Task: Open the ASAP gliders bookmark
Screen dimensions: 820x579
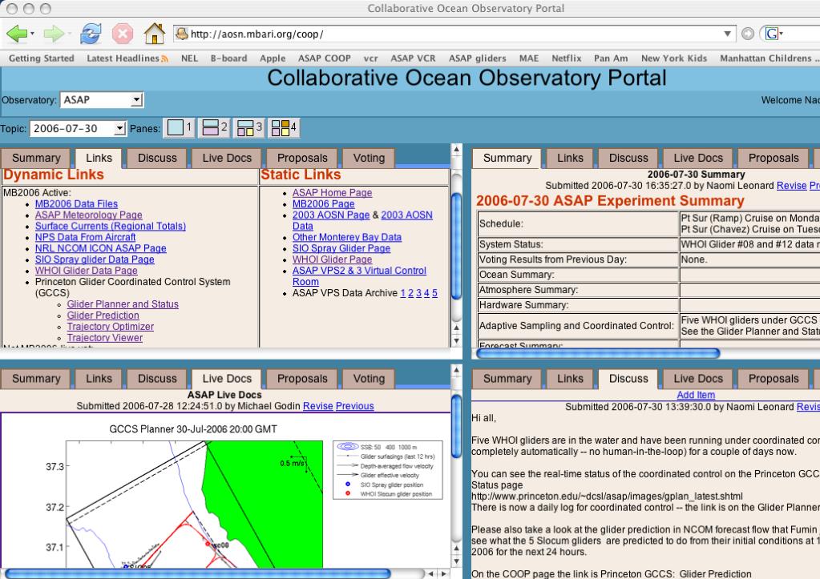Action: (x=477, y=58)
